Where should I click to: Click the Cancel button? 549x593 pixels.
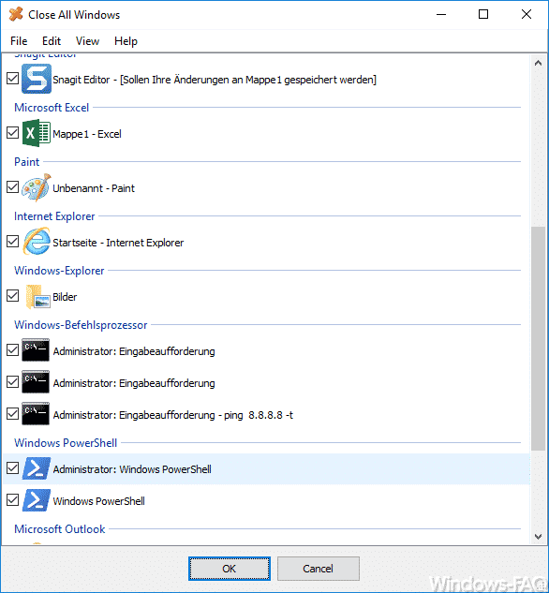pyautogui.click(x=319, y=569)
